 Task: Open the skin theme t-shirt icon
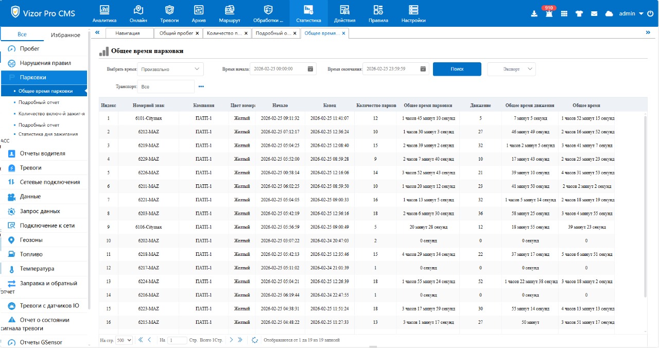pyautogui.click(x=579, y=14)
